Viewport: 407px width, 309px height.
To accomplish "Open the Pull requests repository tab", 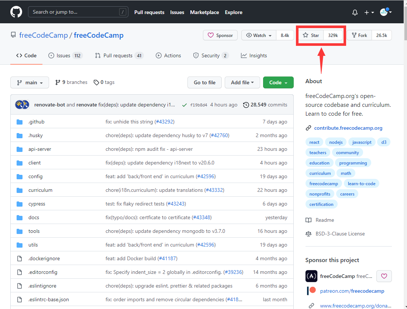I will click(x=120, y=56).
